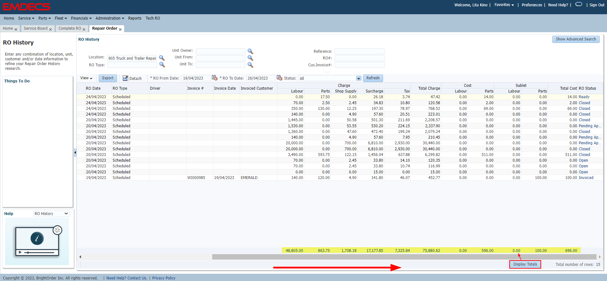The width and height of the screenshot is (607, 281).
Task: Click the Unit To search magnifier icon
Action: (250, 65)
